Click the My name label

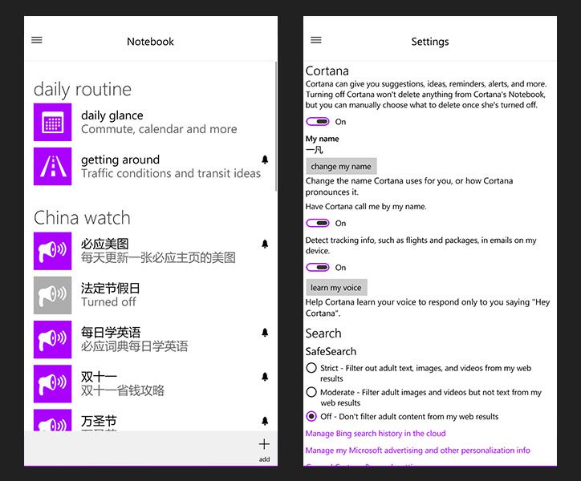click(x=322, y=139)
